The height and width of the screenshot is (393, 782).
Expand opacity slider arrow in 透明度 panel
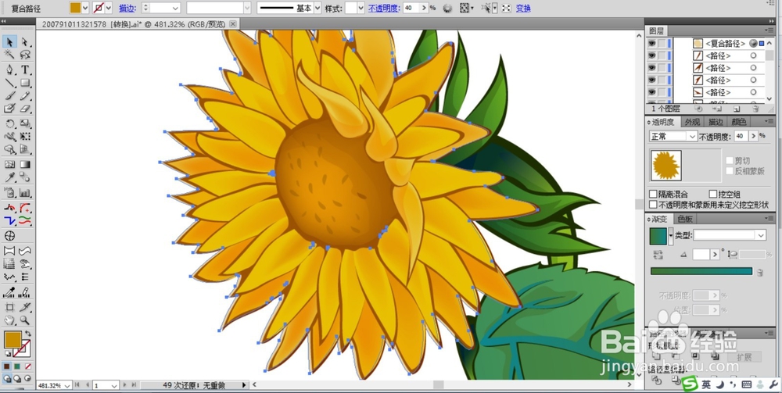(753, 136)
